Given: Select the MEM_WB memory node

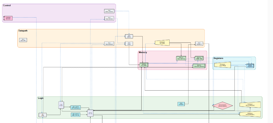Looking at the screenshot, I should coord(199,58).
